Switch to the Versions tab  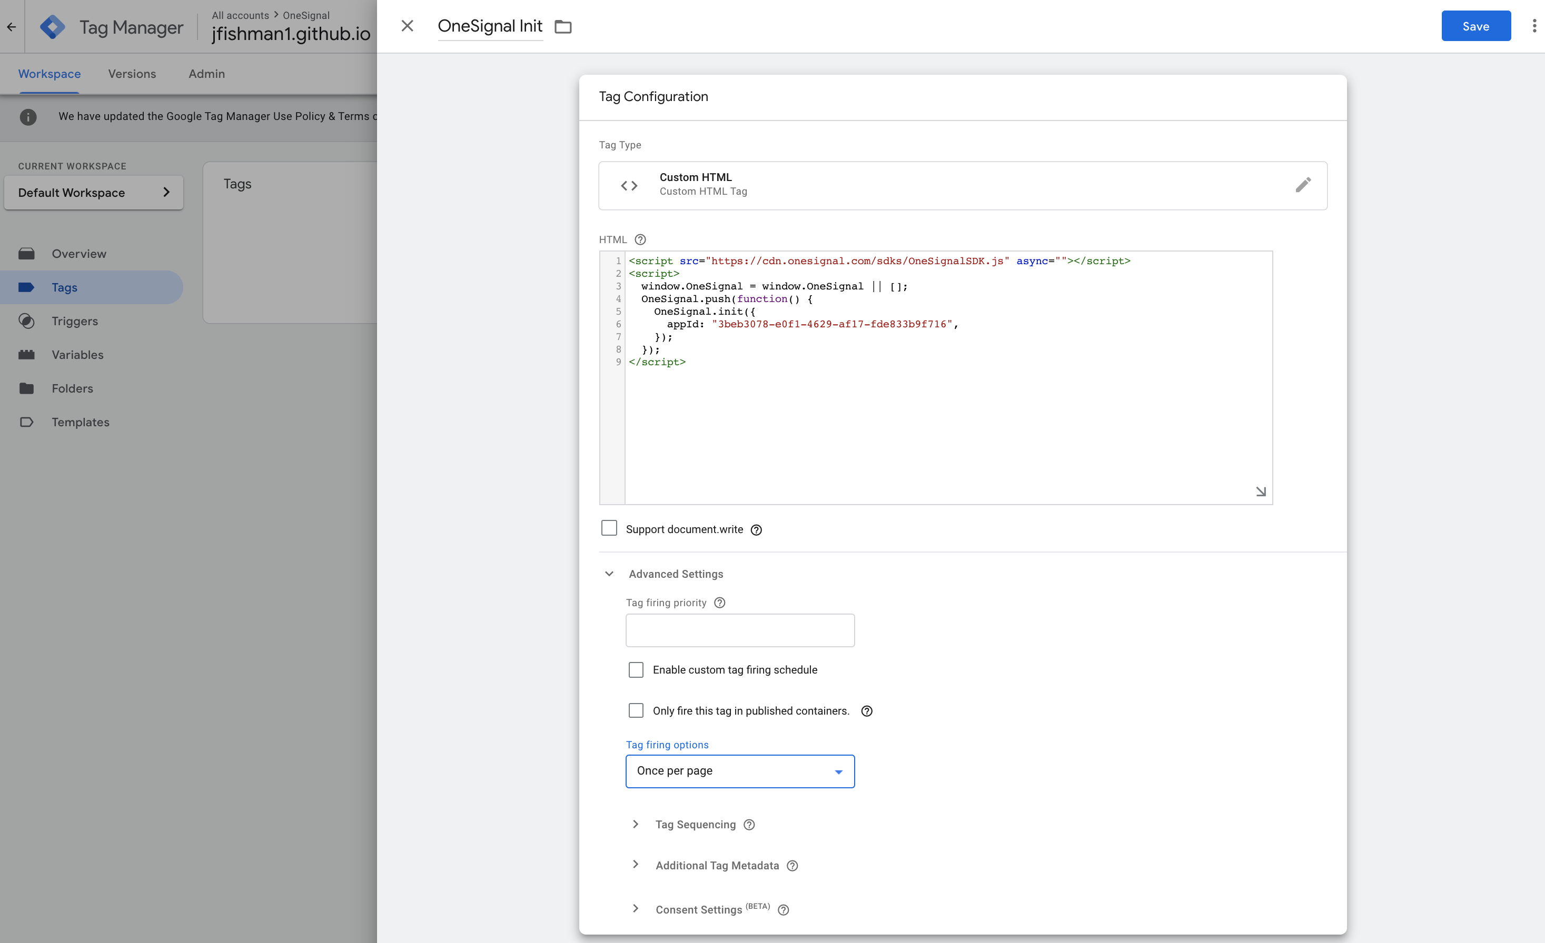[x=132, y=74]
